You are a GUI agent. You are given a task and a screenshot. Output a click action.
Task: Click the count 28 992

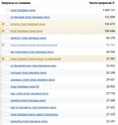pyautogui.click(x=111, y=87)
